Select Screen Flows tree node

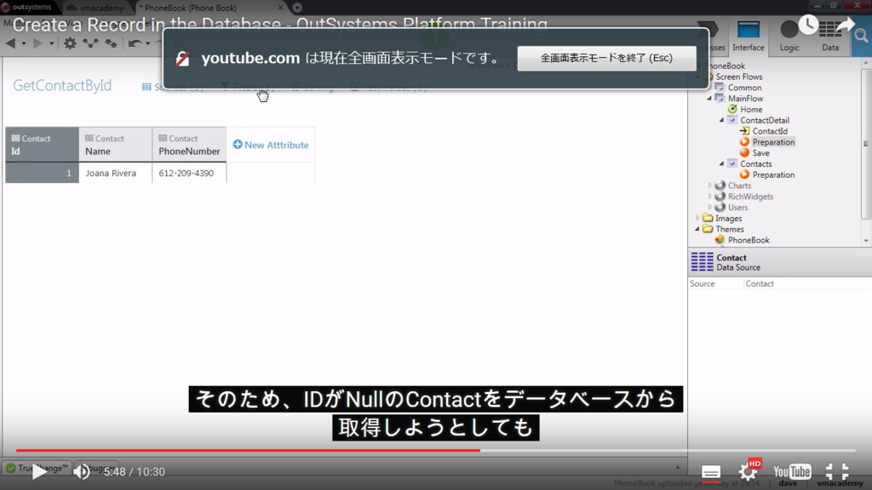[x=738, y=77]
